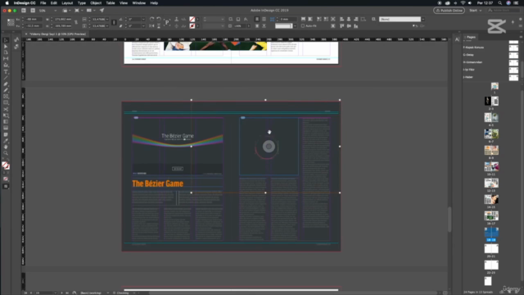Viewport: 524px width, 295px height.
Task: Open the screen mode dropdown
Action: coord(79,11)
